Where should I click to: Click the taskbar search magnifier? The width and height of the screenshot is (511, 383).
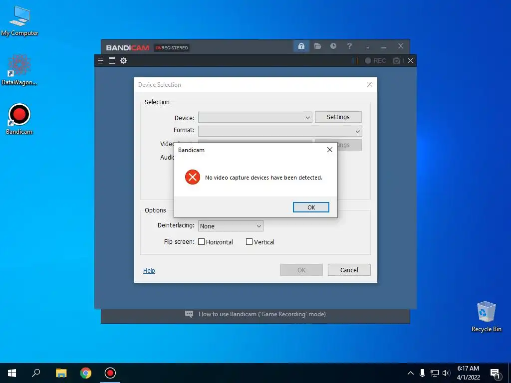pos(36,373)
